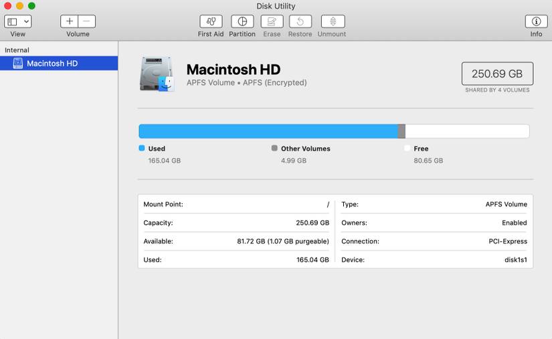
Task: Click the 'Disk Utility' window title
Action: (x=276, y=6)
